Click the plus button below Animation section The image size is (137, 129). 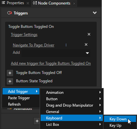37,121
